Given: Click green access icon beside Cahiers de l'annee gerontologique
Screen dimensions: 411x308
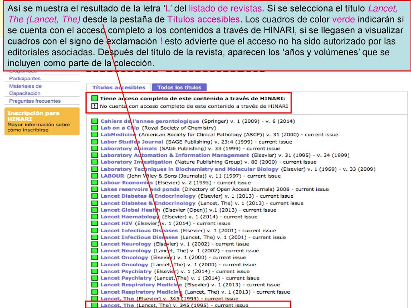Looking at the screenshot, I should 95,121.
